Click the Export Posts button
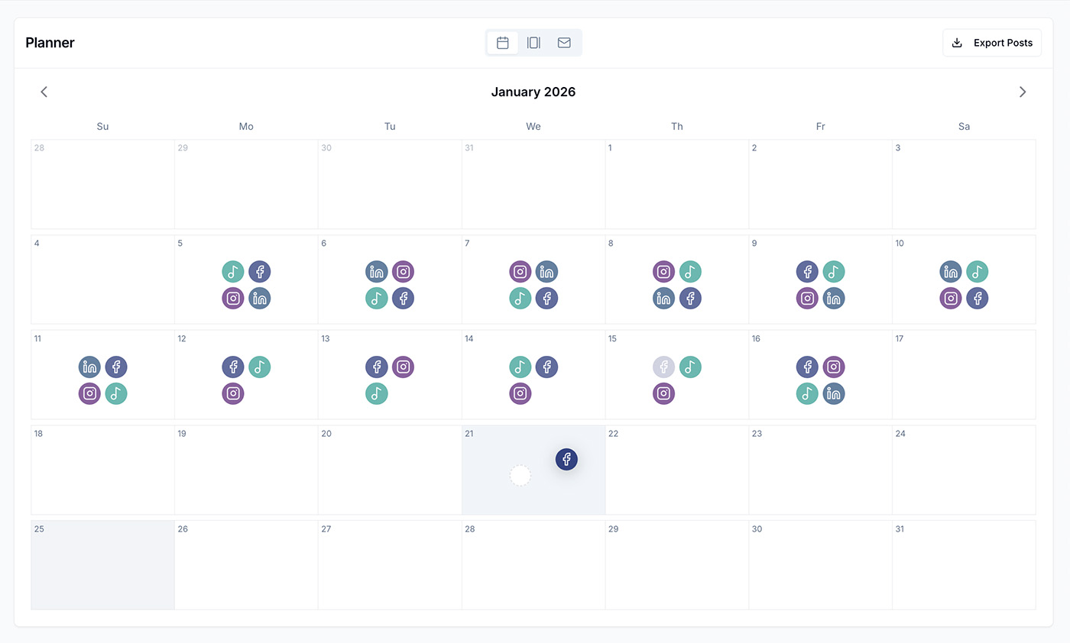Screen dimensions: 1070x643 [991, 43]
